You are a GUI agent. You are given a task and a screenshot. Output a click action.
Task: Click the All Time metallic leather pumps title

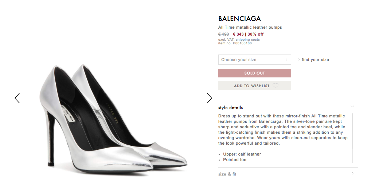[250, 27]
